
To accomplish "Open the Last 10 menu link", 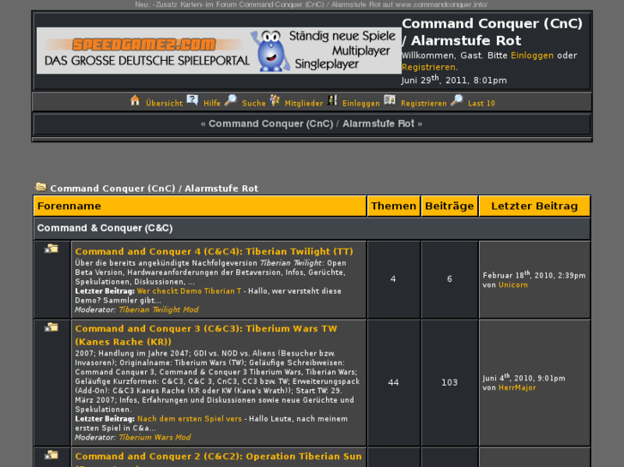I will [x=482, y=104].
